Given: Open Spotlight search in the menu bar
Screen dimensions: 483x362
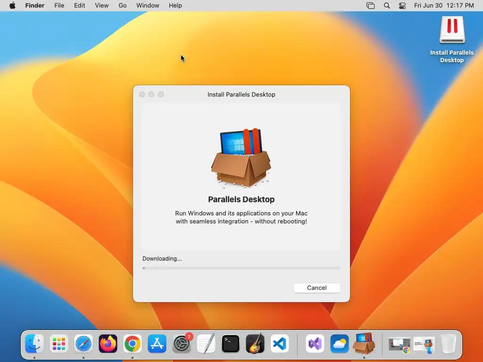Looking at the screenshot, I should [x=387, y=6].
